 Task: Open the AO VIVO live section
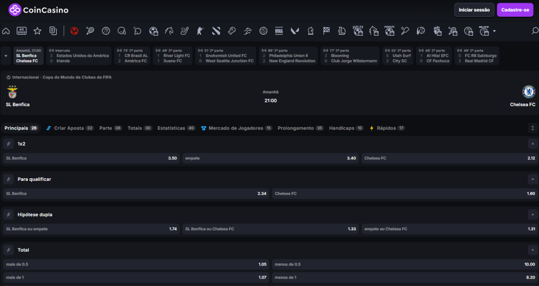point(22,31)
